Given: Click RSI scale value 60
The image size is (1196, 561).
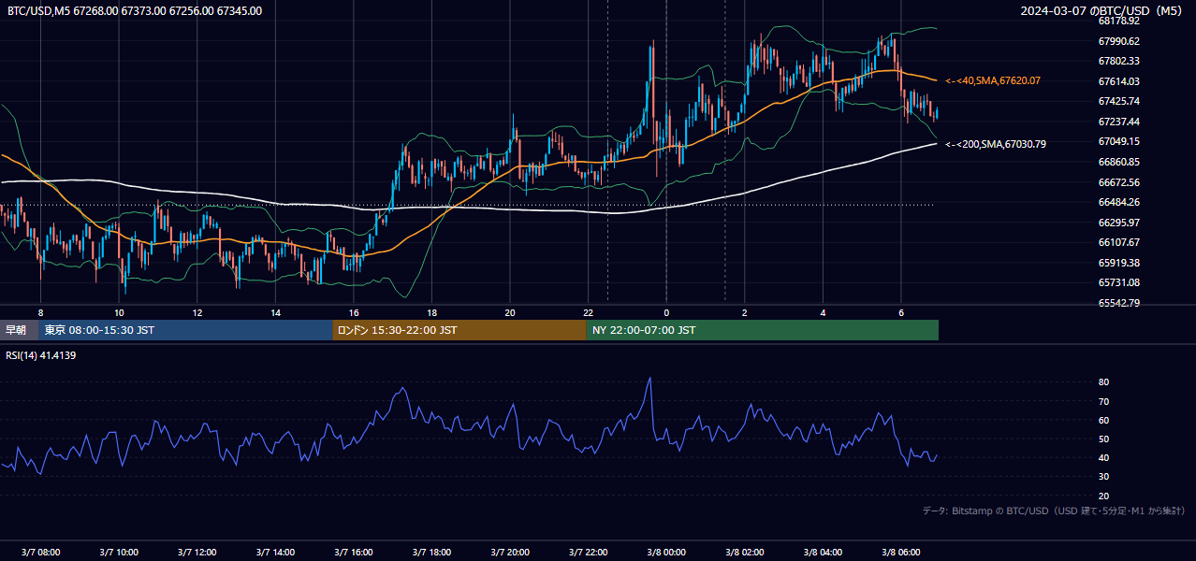Looking at the screenshot, I should (1103, 420).
